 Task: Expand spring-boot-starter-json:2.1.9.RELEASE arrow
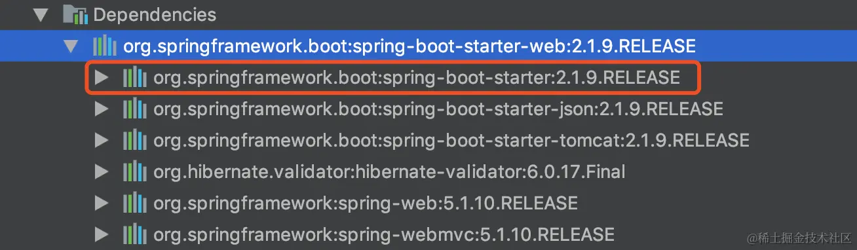pyautogui.click(x=101, y=109)
